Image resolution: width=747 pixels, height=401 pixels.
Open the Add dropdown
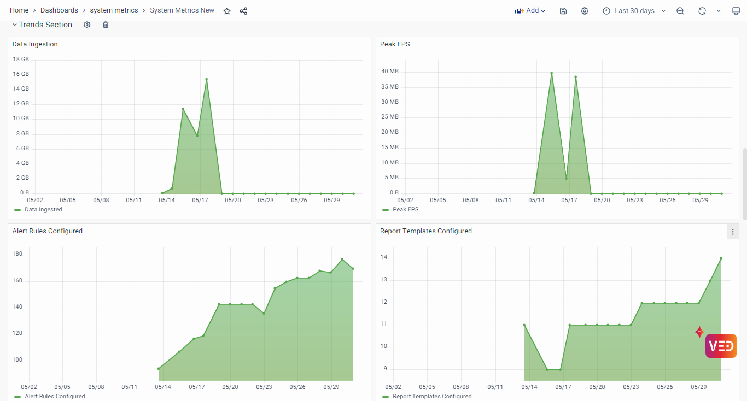[x=530, y=11]
